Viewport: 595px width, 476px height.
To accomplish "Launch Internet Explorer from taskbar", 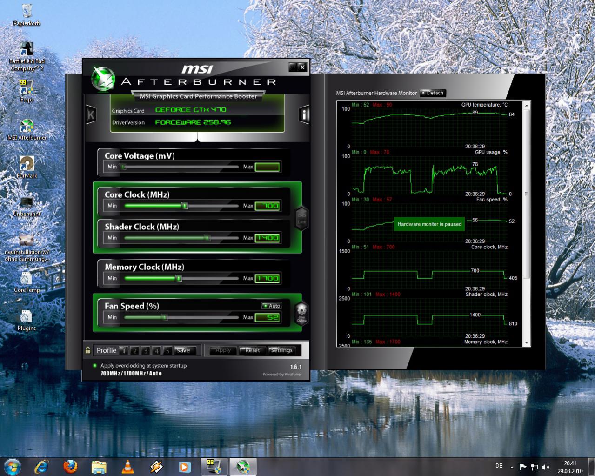I will (41, 466).
